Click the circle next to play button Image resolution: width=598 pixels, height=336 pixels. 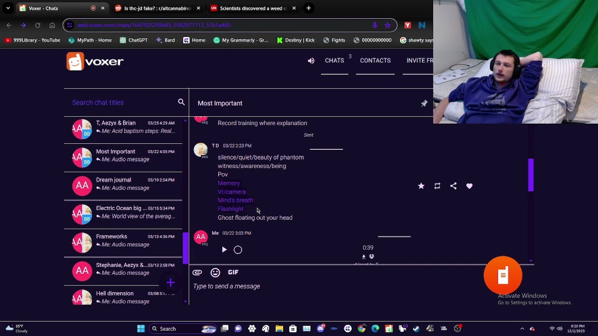point(238,250)
